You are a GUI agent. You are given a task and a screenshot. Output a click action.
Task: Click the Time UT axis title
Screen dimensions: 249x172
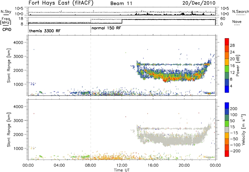(122, 170)
